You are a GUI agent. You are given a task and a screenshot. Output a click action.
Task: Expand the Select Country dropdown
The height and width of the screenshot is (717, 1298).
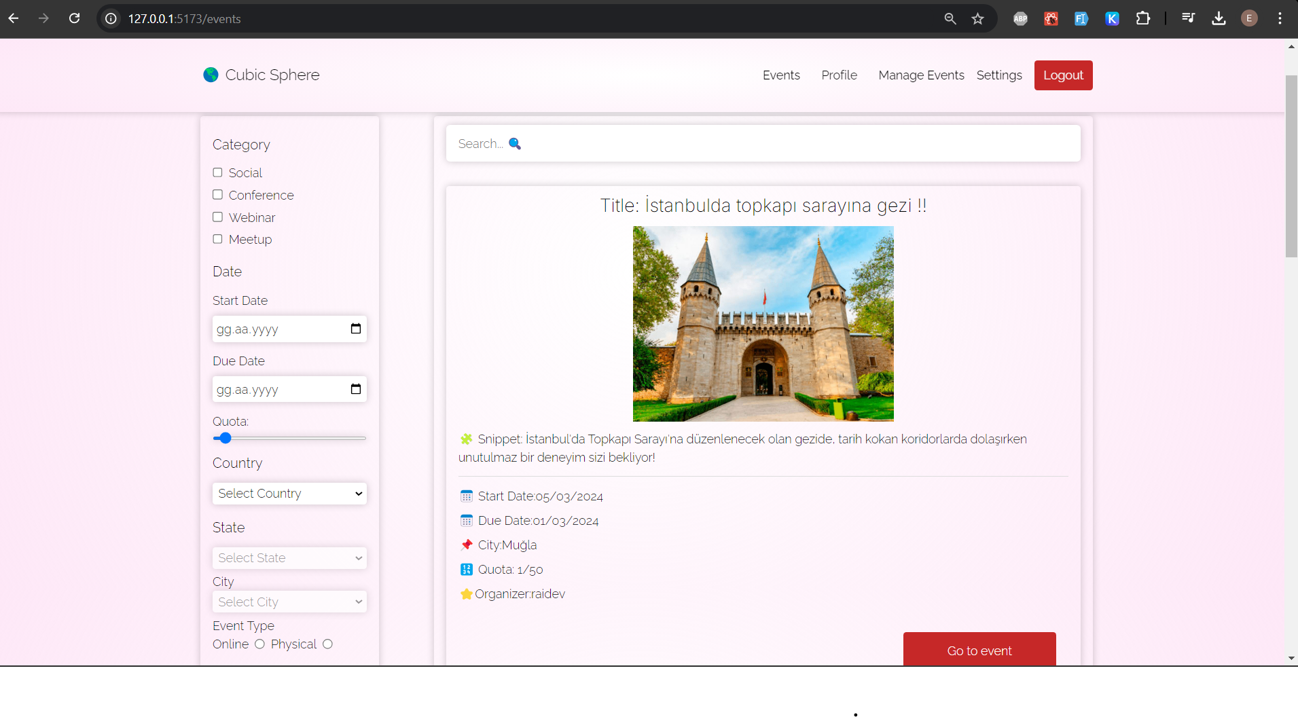click(x=289, y=494)
